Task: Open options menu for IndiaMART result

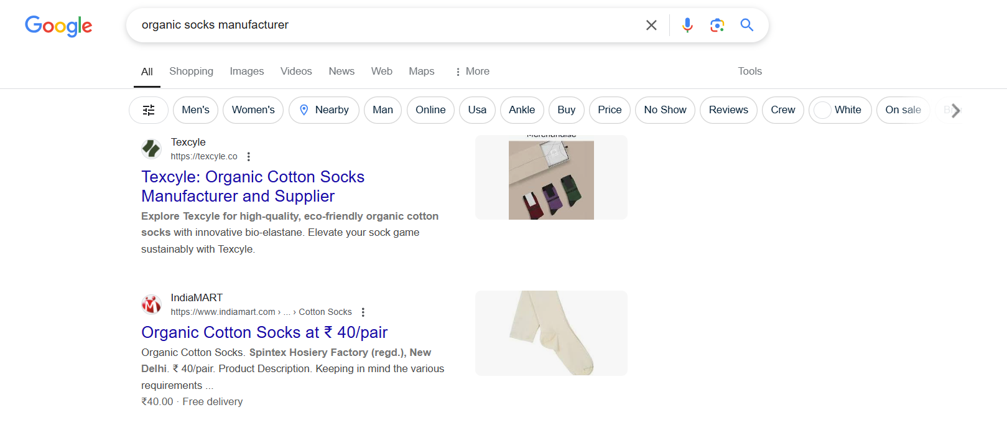Action: pyautogui.click(x=363, y=312)
